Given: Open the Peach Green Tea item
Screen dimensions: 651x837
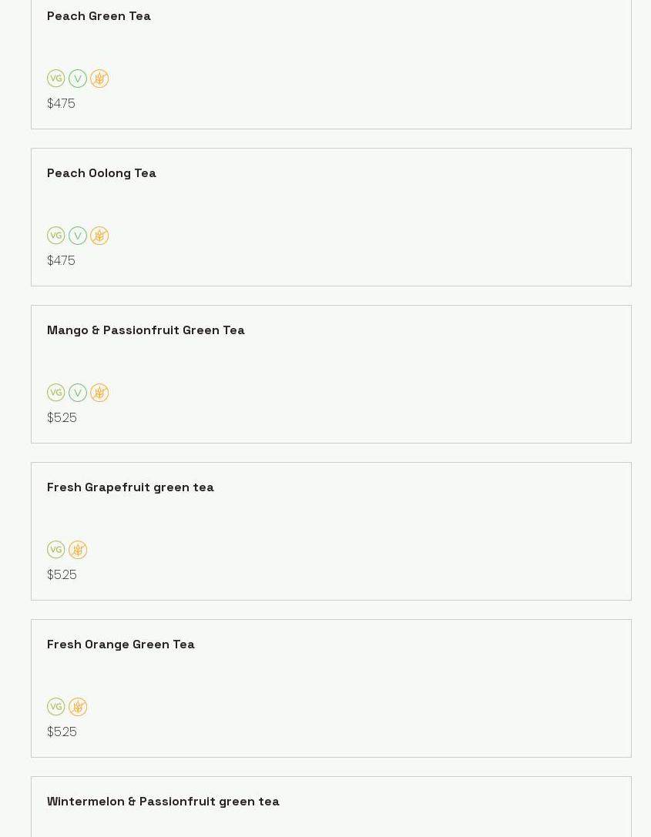Looking at the screenshot, I should (99, 16).
